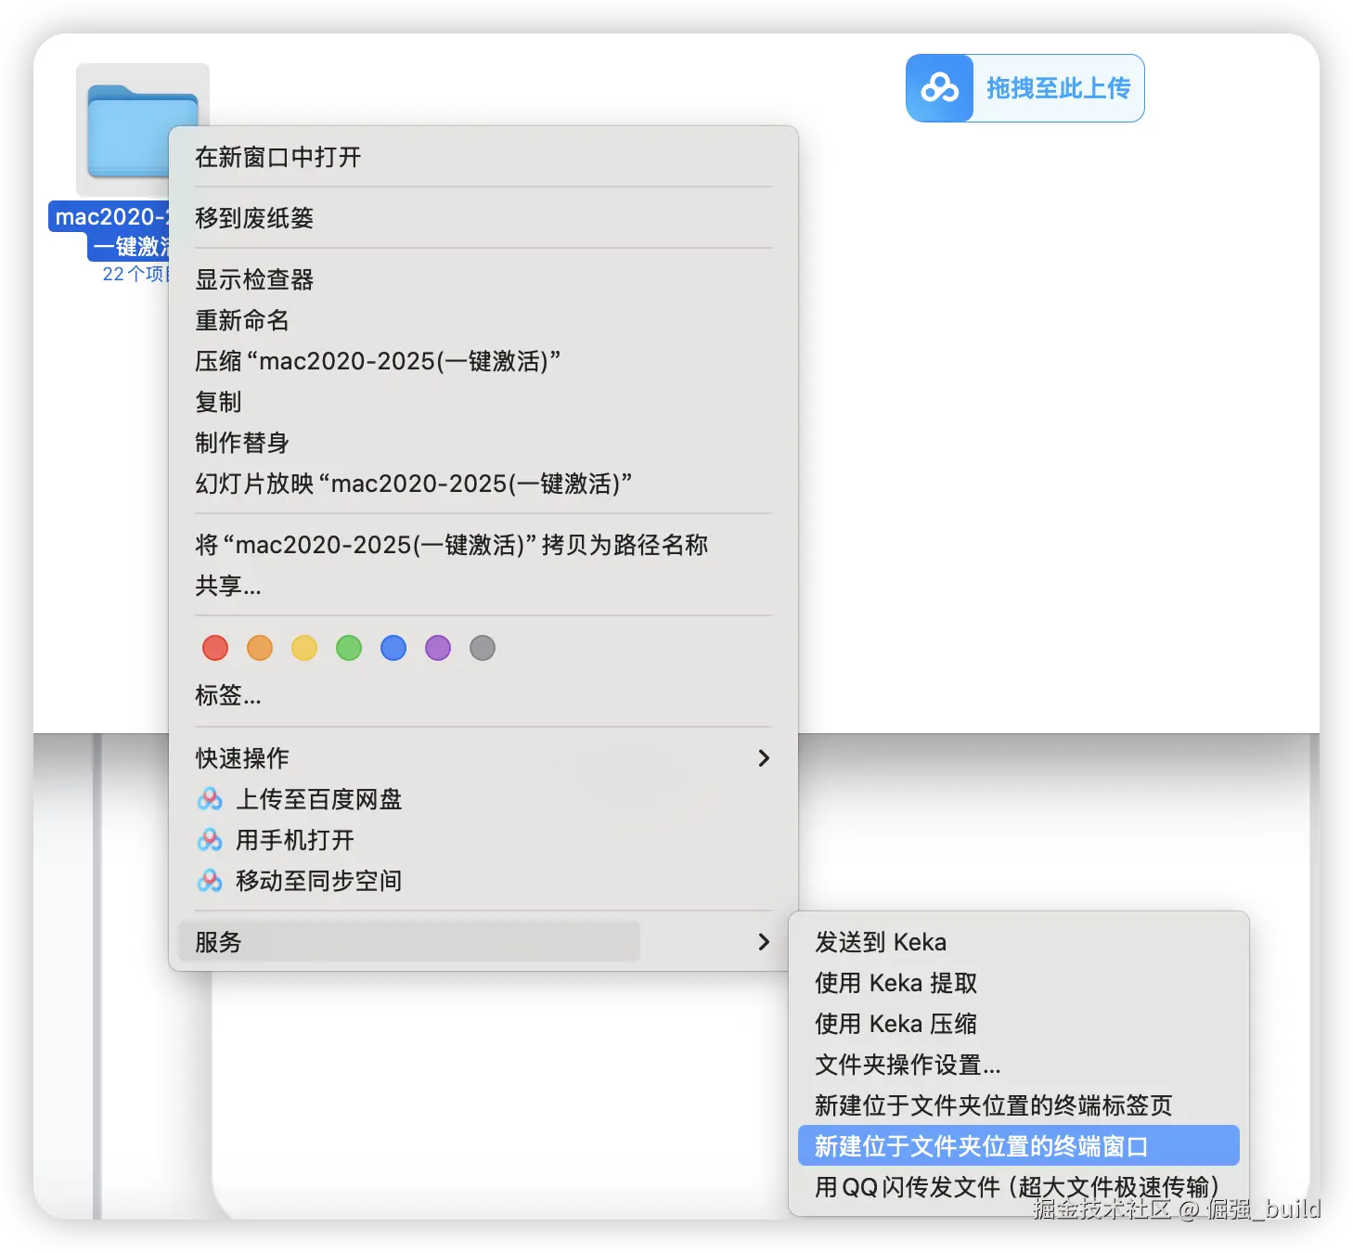Open the 共享… menu item
Screen dimensions: 1353x1253
(x=483, y=586)
